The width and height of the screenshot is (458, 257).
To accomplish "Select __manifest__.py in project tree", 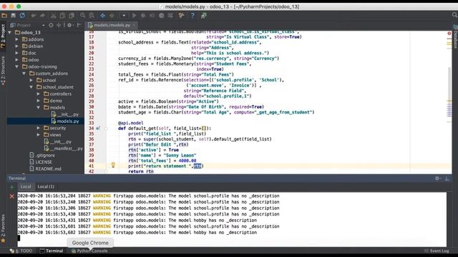I will [64, 148].
